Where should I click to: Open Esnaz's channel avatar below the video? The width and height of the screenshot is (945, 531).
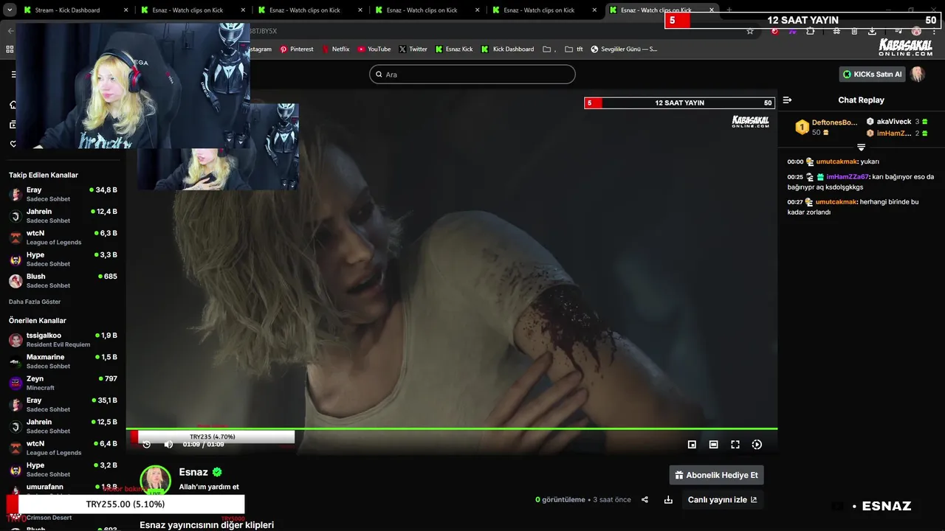click(156, 480)
